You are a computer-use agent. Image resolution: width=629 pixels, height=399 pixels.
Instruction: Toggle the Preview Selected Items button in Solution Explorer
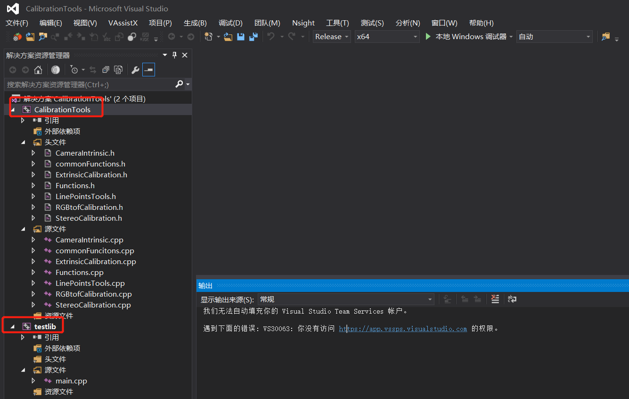149,70
